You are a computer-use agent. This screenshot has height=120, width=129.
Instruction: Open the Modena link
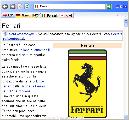coord(25,91)
